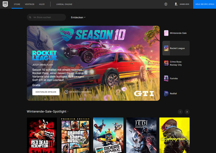
Task: Open Jedi Fallen Order game card
Action: point(141,135)
